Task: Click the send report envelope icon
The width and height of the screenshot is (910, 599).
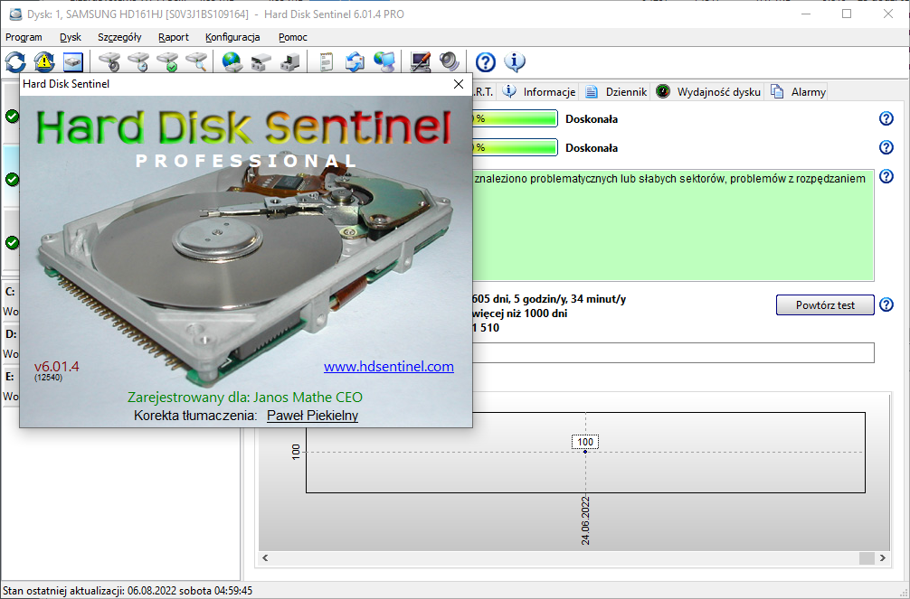Action: click(355, 61)
